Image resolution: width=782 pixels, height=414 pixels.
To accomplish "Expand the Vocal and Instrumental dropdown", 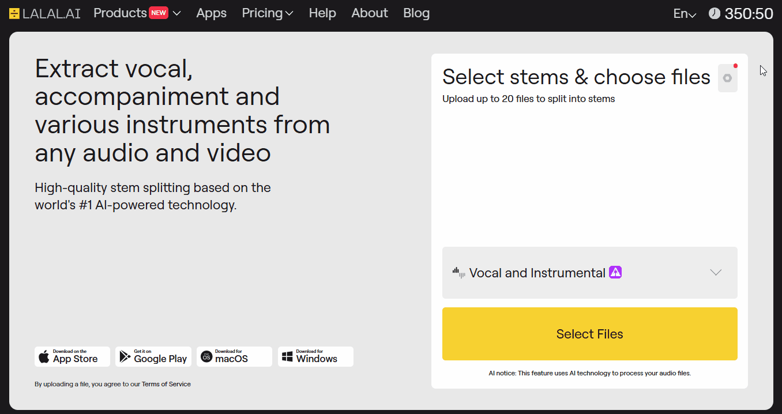I will (x=716, y=273).
